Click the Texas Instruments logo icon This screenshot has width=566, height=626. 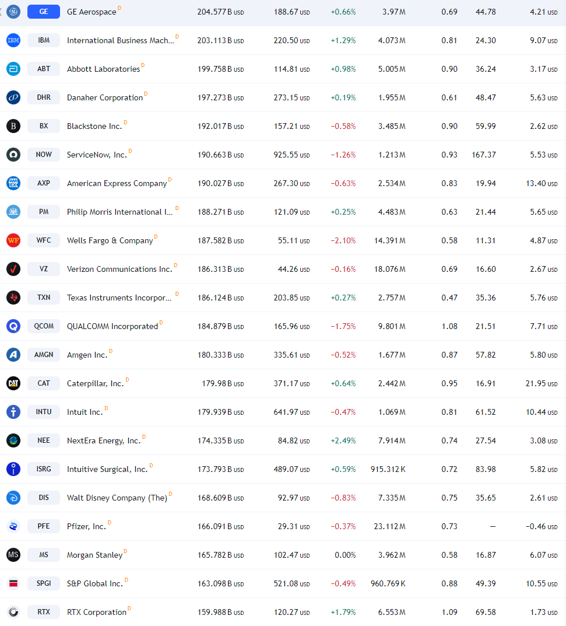[13, 298]
